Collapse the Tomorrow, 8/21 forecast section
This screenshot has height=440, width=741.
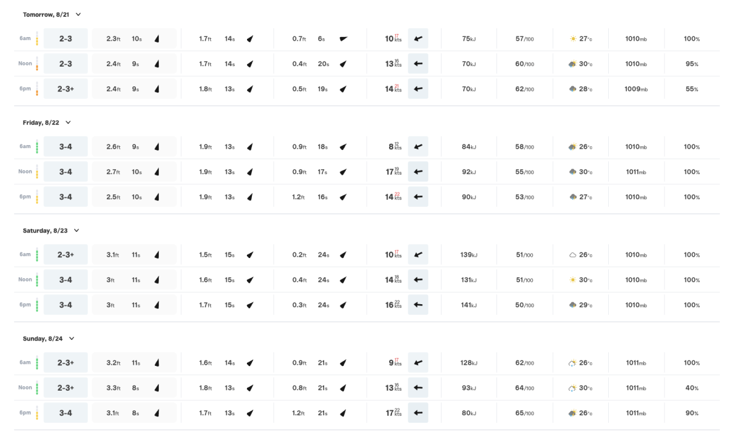[78, 14]
